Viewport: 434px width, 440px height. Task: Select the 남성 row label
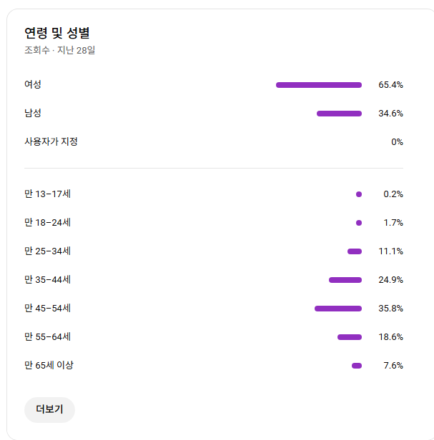point(33,113)
